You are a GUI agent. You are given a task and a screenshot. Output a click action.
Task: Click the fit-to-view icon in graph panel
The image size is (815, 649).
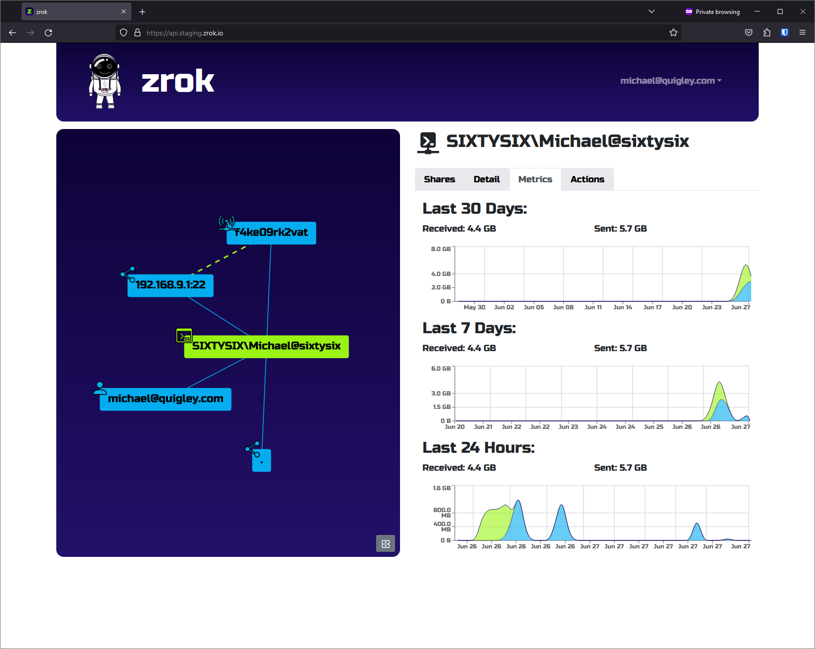pos(386,543)
